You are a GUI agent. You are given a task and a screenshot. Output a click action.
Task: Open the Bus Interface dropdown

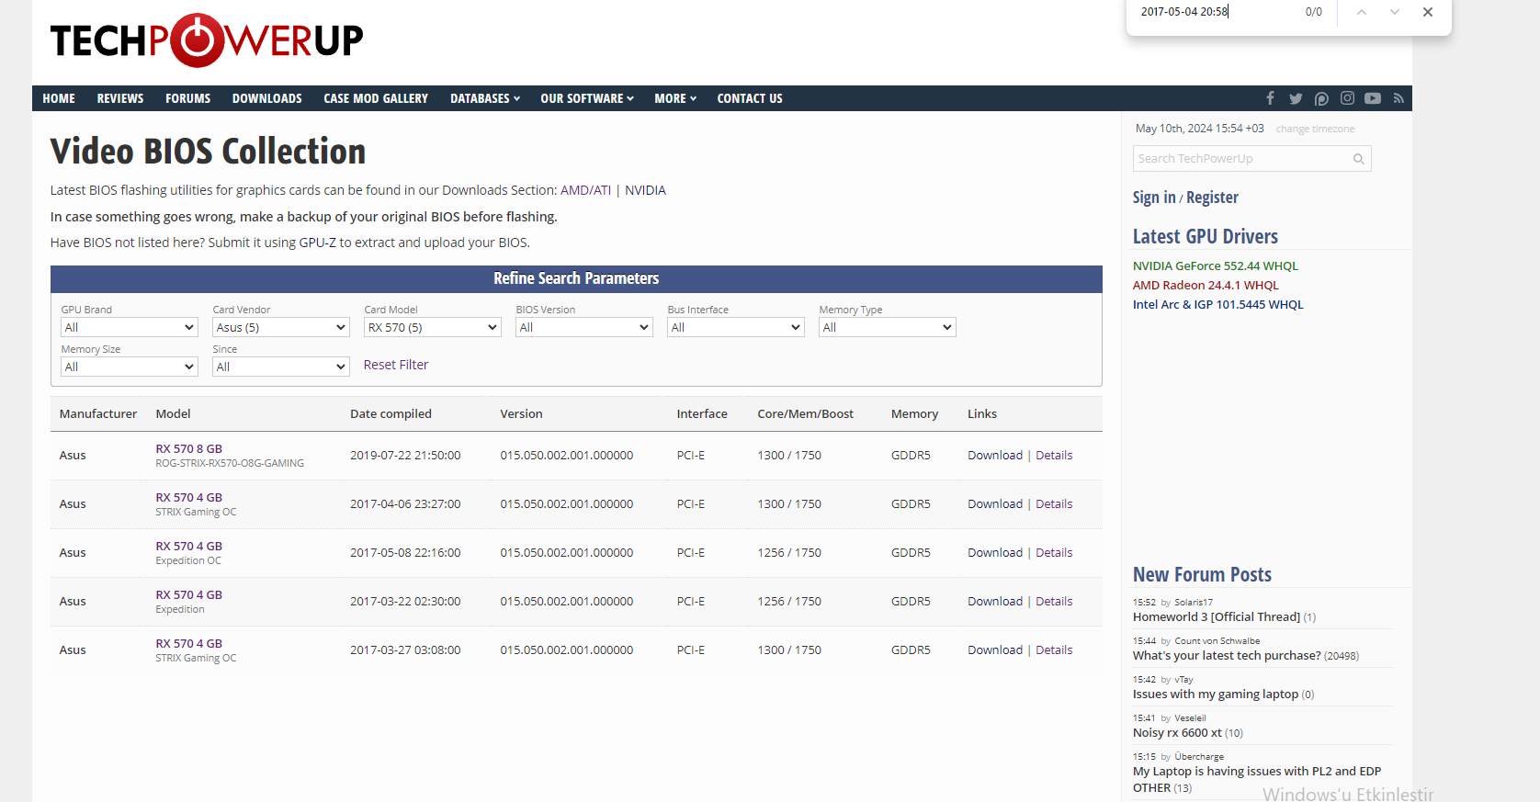point(736,327)
